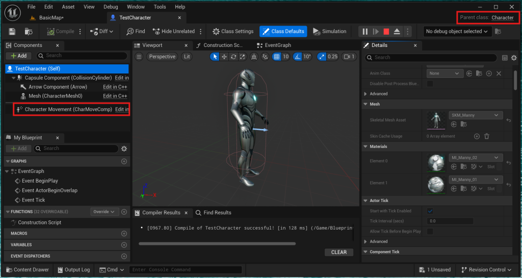Add a new event dispatcher
The width and height of the screenshot is (522, 278).
coord(124,256)
